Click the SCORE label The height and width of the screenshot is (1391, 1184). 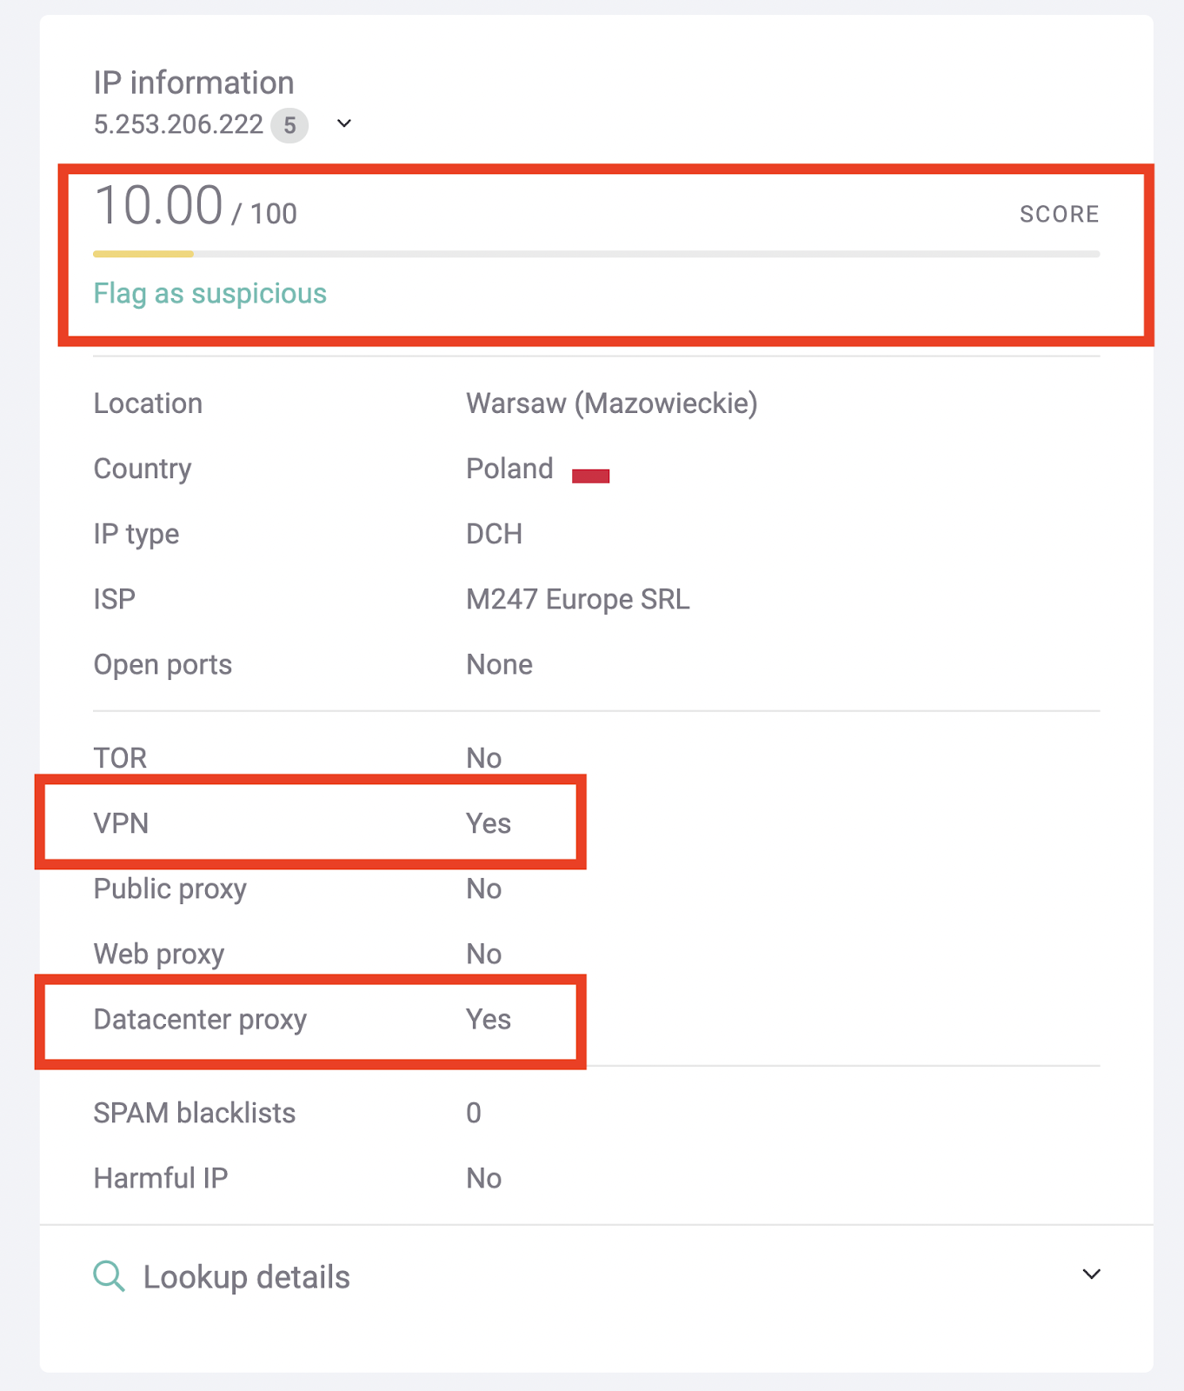coord(1059,214)
